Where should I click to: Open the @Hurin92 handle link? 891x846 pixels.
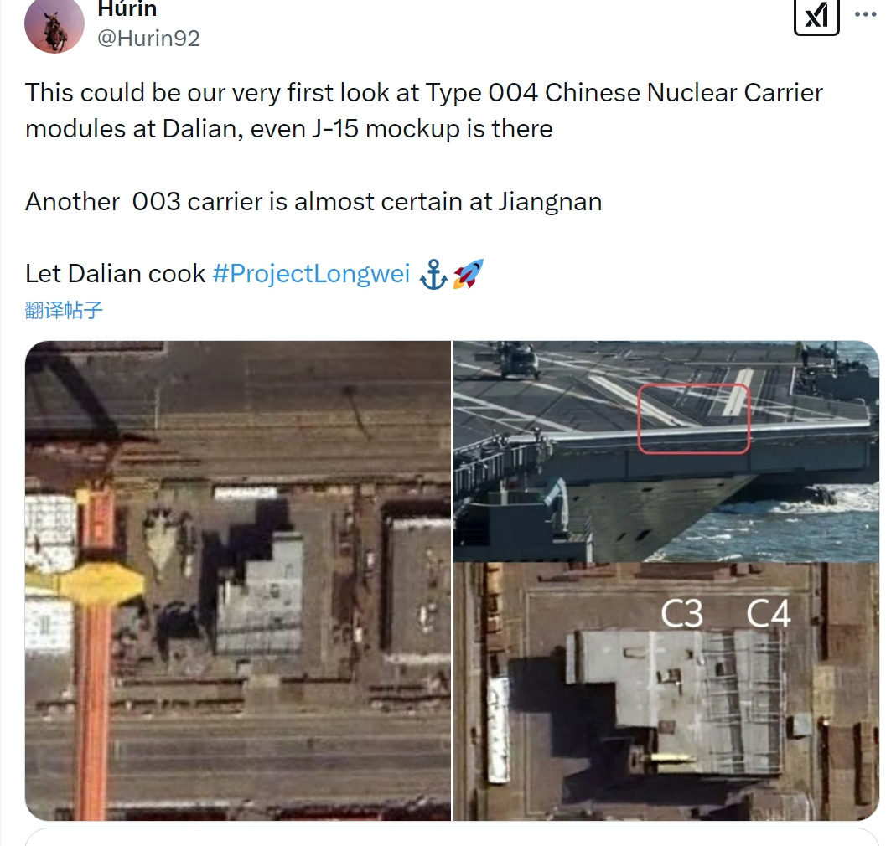[x=149, y=39]
